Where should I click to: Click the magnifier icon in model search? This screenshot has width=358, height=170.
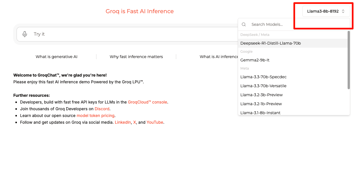pos(244,24)
